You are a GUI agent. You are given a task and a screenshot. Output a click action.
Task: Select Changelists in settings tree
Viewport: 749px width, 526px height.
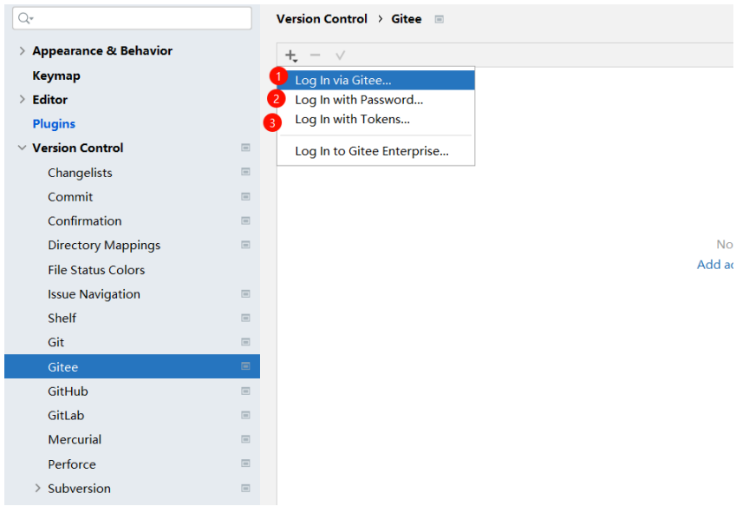coord(80,173)
